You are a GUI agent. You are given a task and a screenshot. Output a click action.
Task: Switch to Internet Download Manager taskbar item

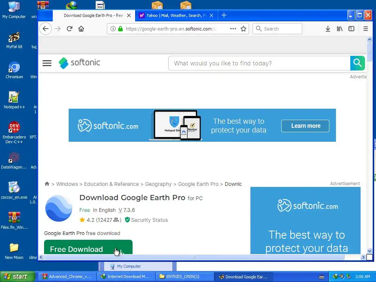[x=126, y=276]
